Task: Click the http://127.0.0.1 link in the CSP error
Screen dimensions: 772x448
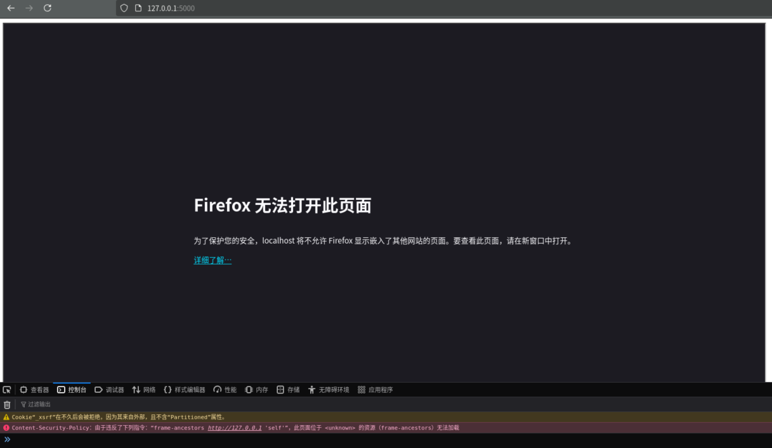Action: coord(235,428)
